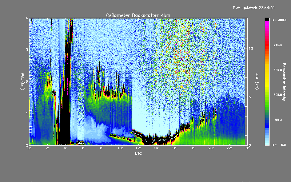Click the '4:' tick on the UTC axis
Screen dimensions: 291x182
65,148
